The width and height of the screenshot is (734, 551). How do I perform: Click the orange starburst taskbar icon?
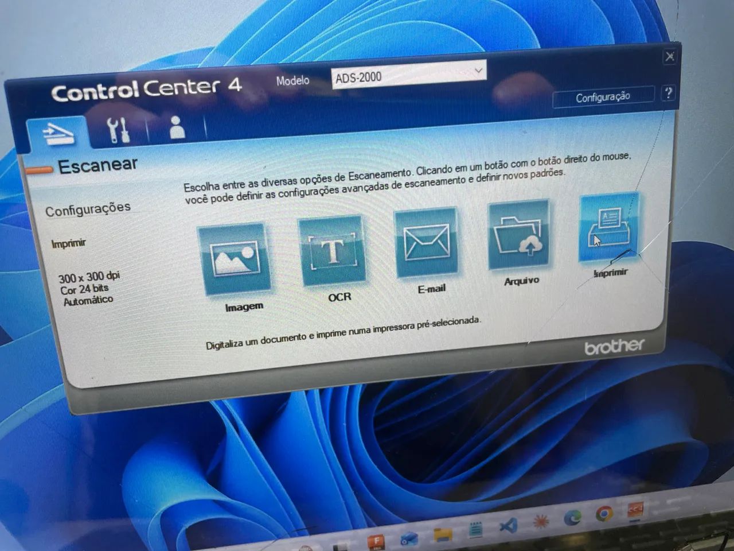[x=540, y=521]
